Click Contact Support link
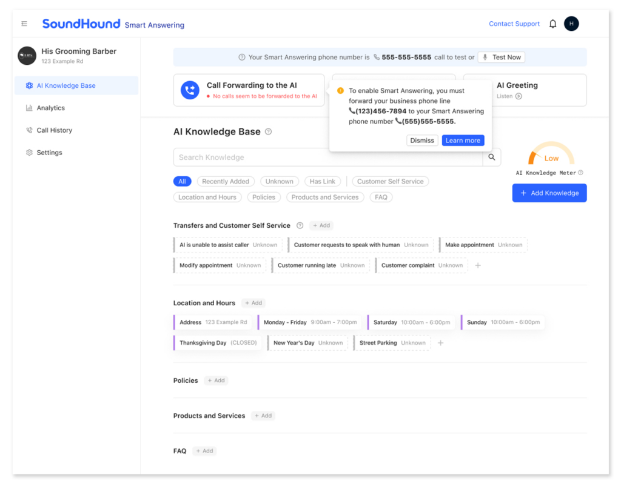The height and width of the screenshot is (484, 621). [x=514, y=24]
